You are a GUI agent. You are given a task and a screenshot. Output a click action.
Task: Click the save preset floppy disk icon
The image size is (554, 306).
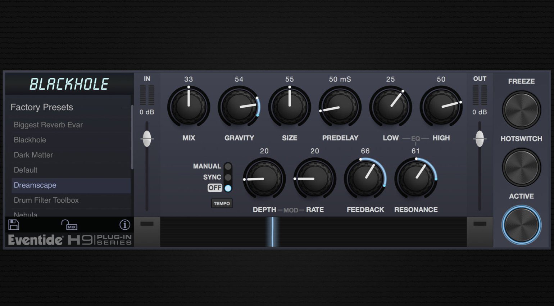coord(14,225)
